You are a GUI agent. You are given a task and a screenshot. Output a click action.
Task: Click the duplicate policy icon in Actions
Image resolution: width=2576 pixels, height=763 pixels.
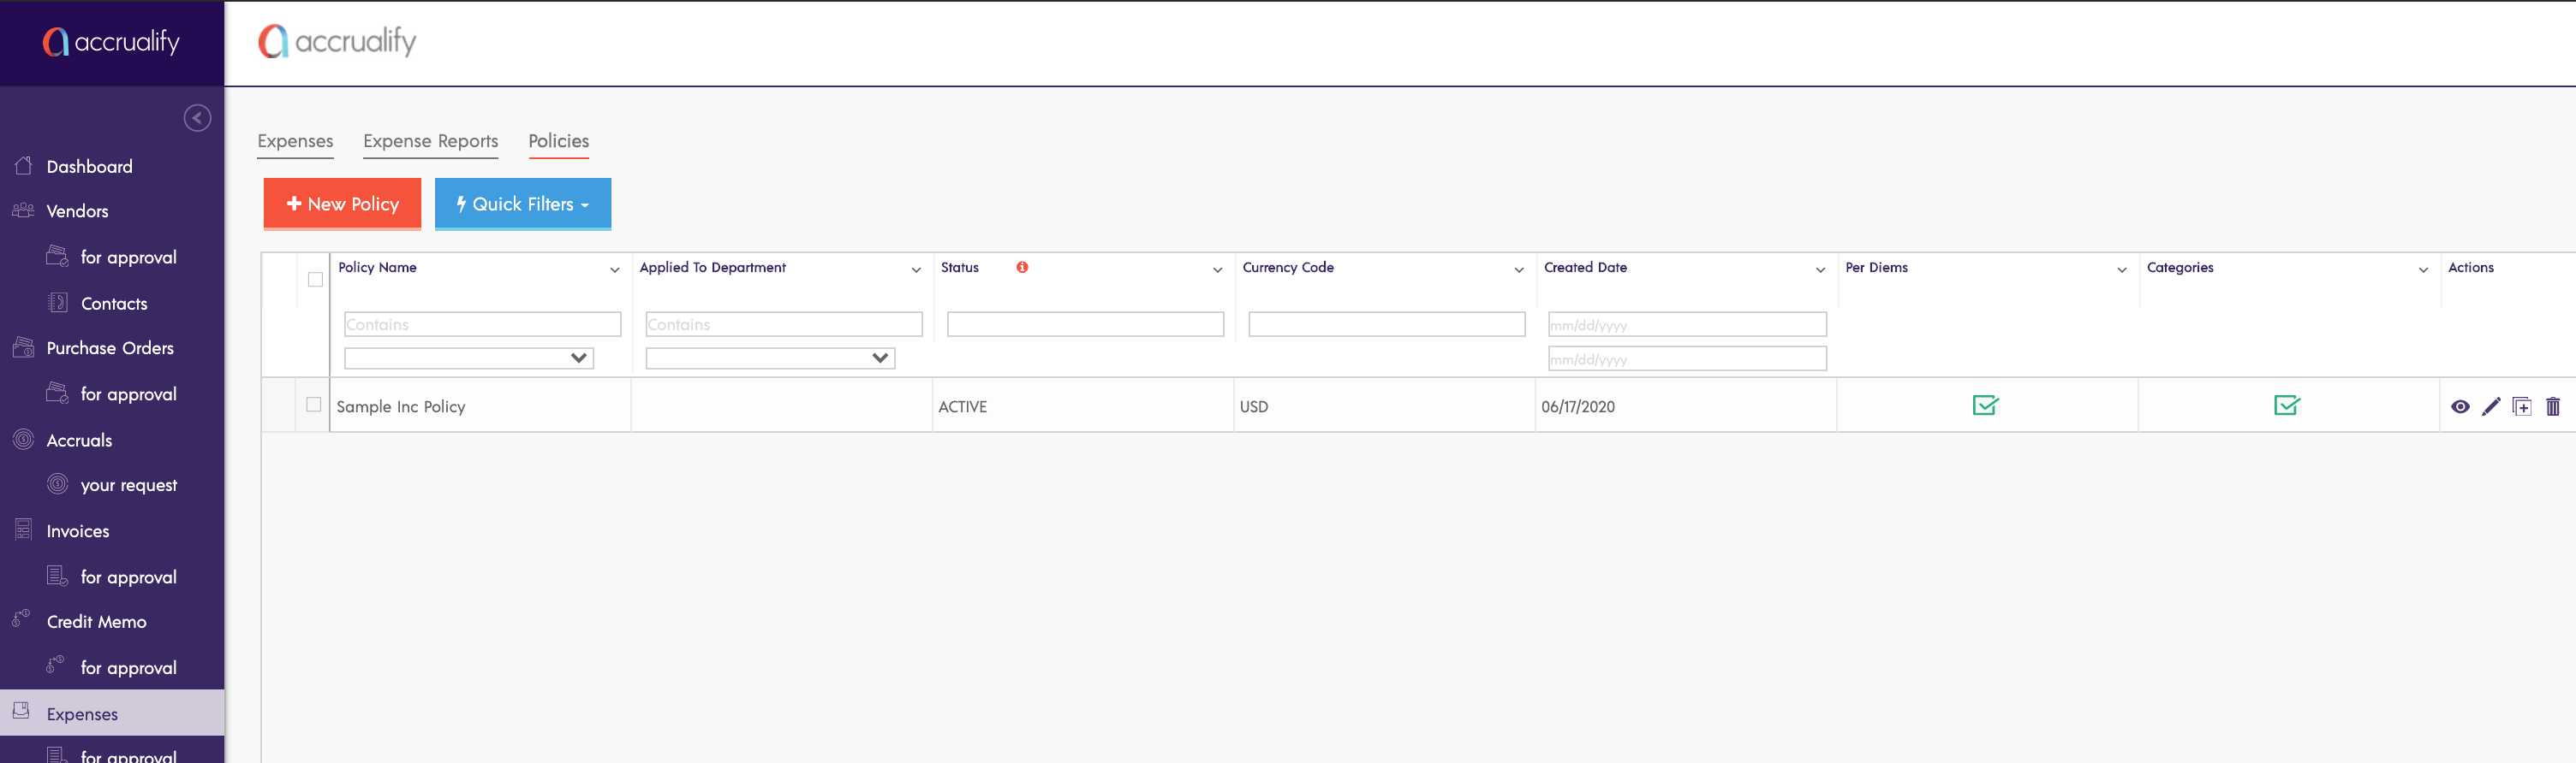pos(2522,406)
